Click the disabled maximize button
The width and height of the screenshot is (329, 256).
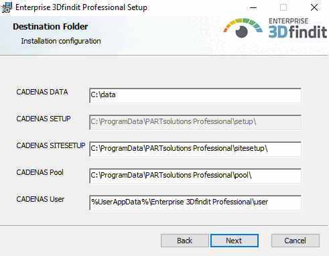283,7
